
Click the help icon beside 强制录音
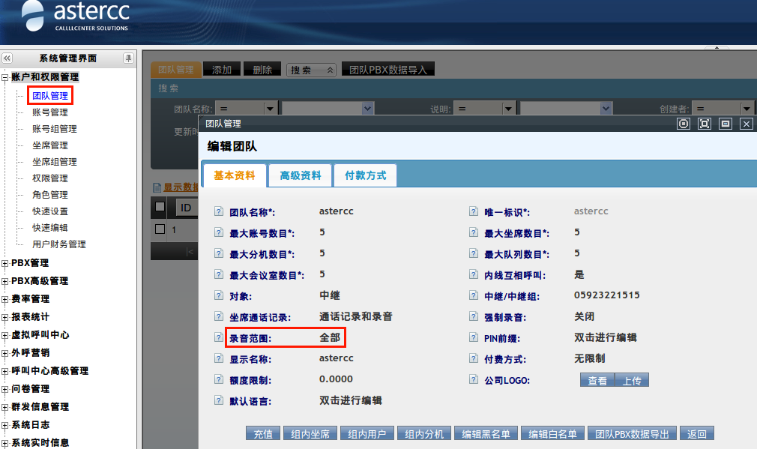[x=474, y=317]
